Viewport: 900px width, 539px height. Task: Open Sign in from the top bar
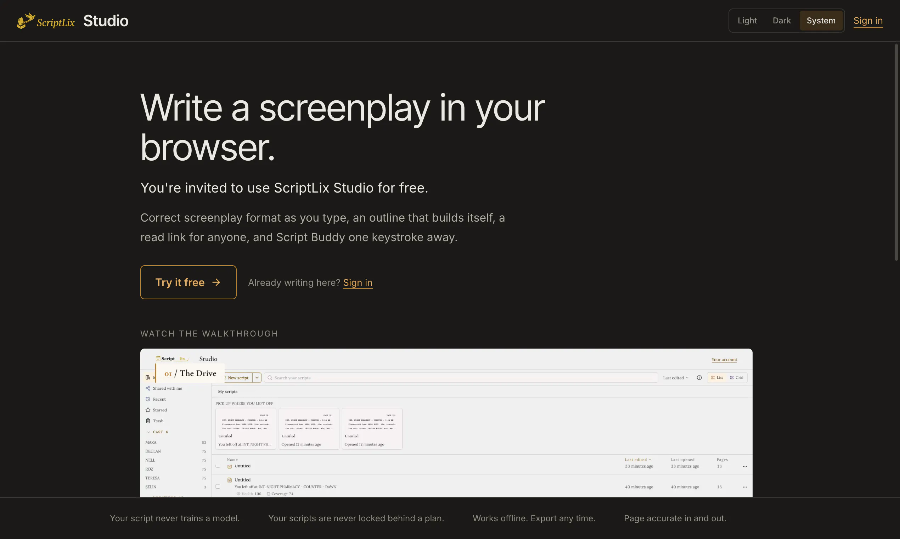[868, 21]
